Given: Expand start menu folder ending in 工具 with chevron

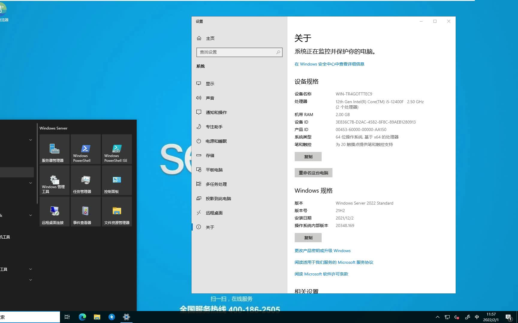Looking at the screenshot, I should click(31, 269).
